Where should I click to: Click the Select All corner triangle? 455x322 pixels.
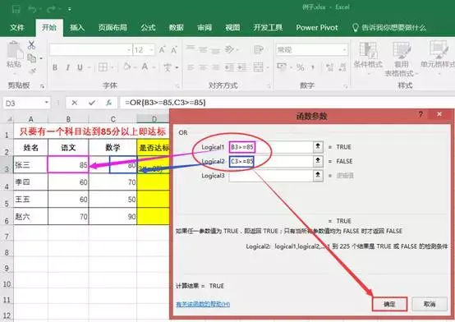click(9, 119)
